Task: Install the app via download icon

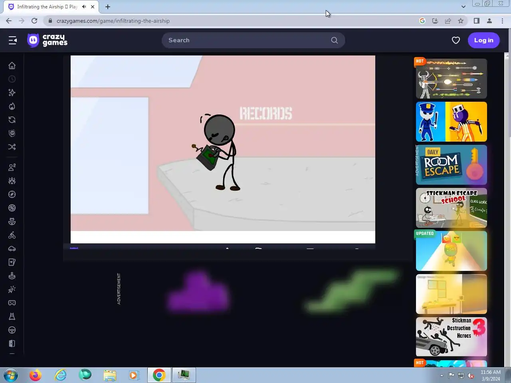Action: click(x=435, y=21)
